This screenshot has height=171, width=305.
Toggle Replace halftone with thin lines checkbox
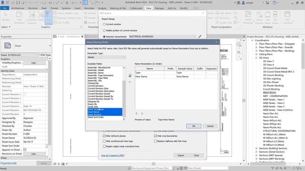155,141
